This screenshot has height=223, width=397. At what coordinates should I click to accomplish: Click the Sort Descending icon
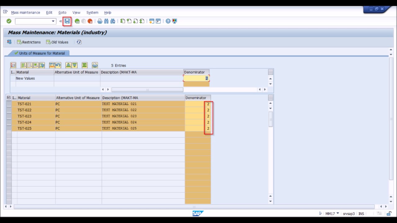tap(74, 65)
